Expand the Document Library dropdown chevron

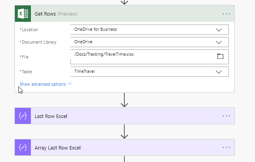(219, 42)
